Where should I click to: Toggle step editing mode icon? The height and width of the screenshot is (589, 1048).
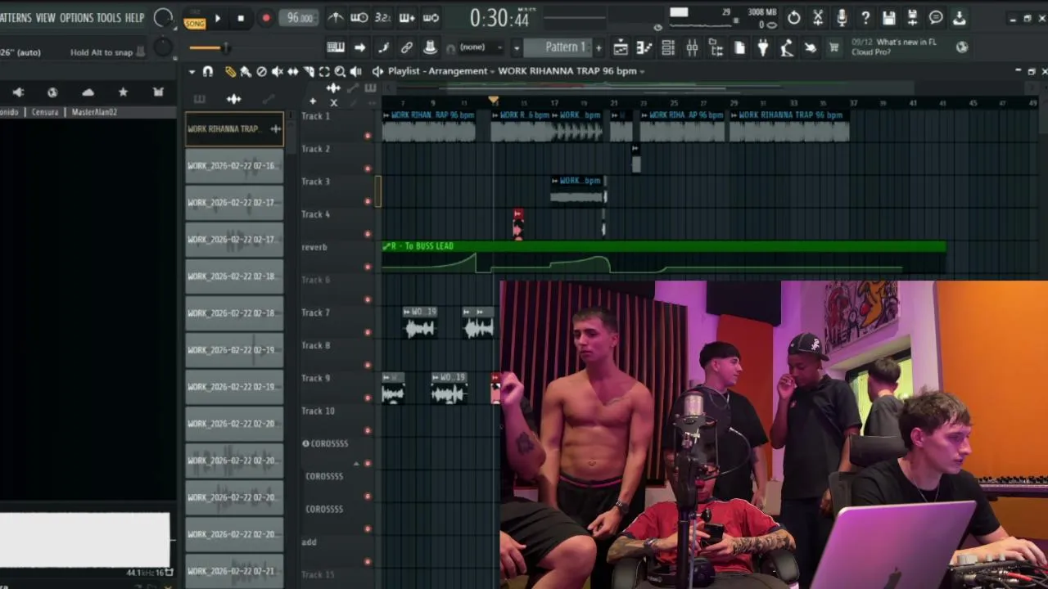click(x=383, y=47)
